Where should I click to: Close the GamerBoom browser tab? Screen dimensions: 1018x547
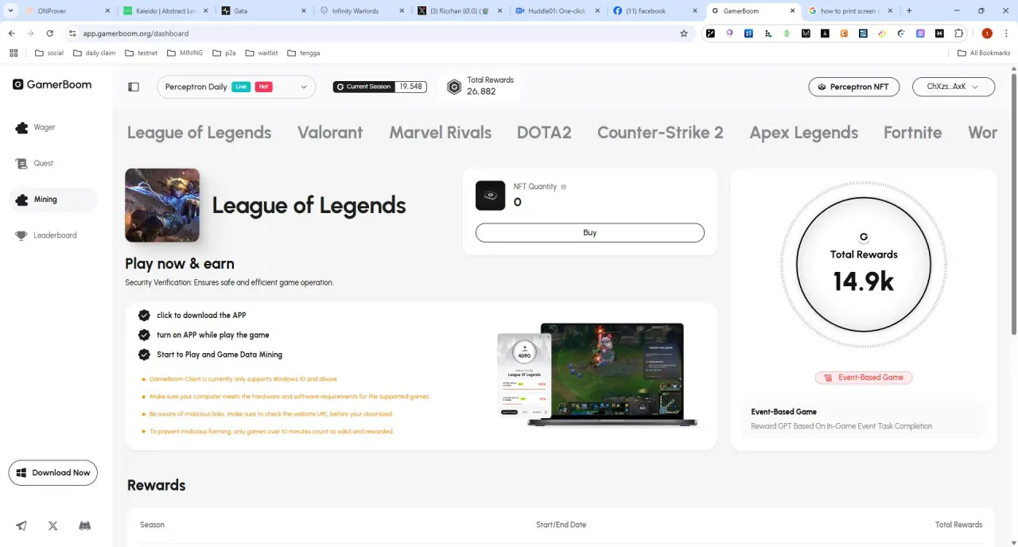click(x=792, y=11)
